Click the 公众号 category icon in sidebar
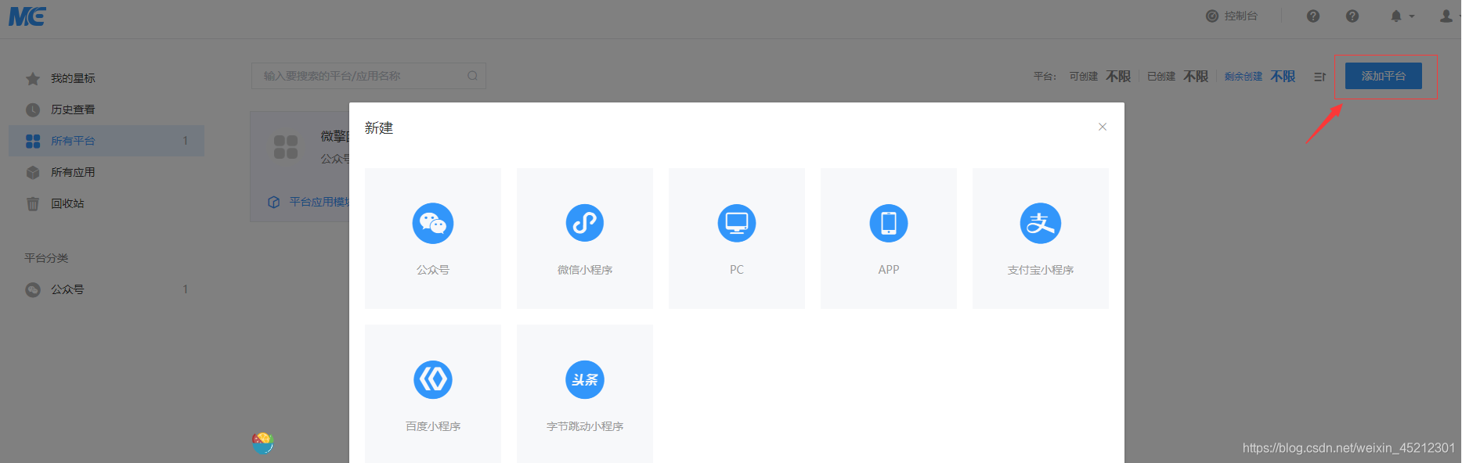This screenshot has height=463, width=1462. point(33,289)
